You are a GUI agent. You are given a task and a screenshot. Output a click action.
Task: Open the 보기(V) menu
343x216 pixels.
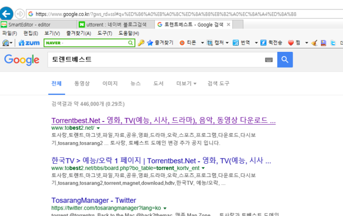(52, 33)
